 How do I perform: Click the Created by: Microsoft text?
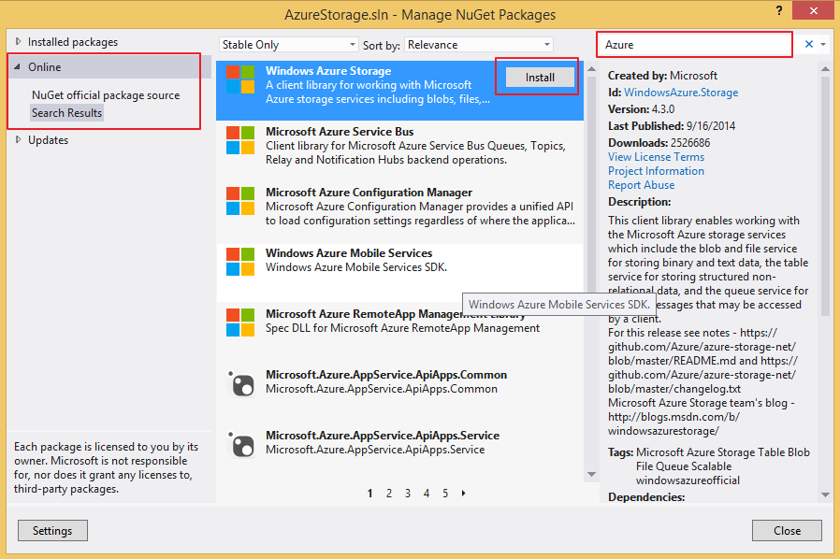point(662,76)
